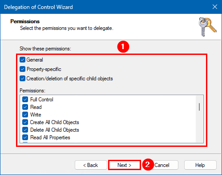Click the scrollbar track below the thumb
Viewport: 222px width, 175px height.
coord(199,126)
